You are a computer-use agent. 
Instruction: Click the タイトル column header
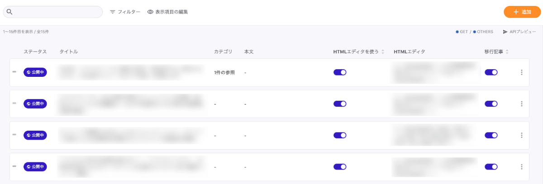point(69,52)
